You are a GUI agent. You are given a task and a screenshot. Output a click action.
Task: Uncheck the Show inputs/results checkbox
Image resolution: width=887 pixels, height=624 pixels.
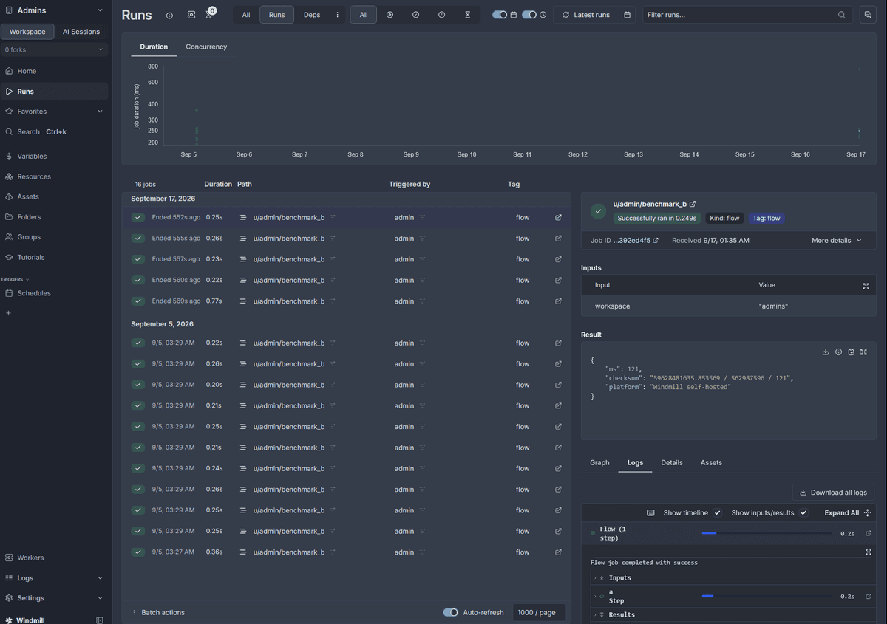coord(803,512)
